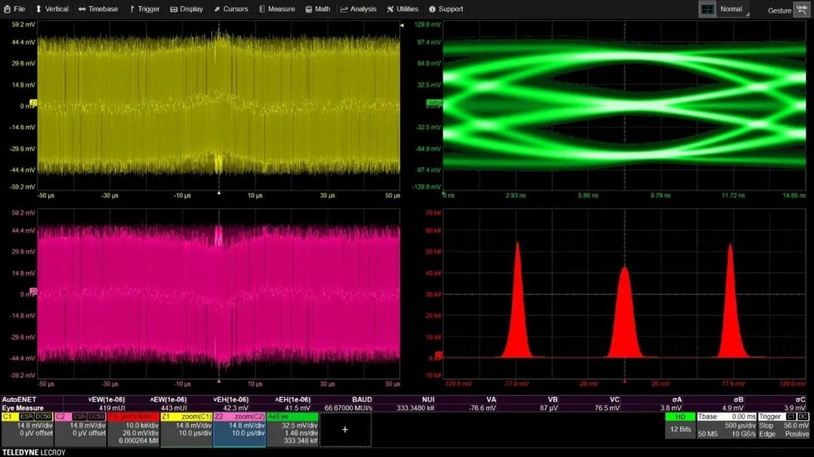The width and height of the screenshot is (814, 457).
Task: Click the AutoENET table title
Action: click(x=19, y=400)
